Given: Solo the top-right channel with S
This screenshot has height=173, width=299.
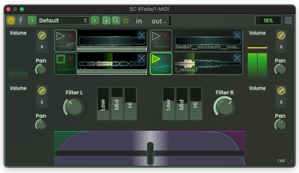Looking at the screenshot, I should pyautogui.click(x=281, y=47).
